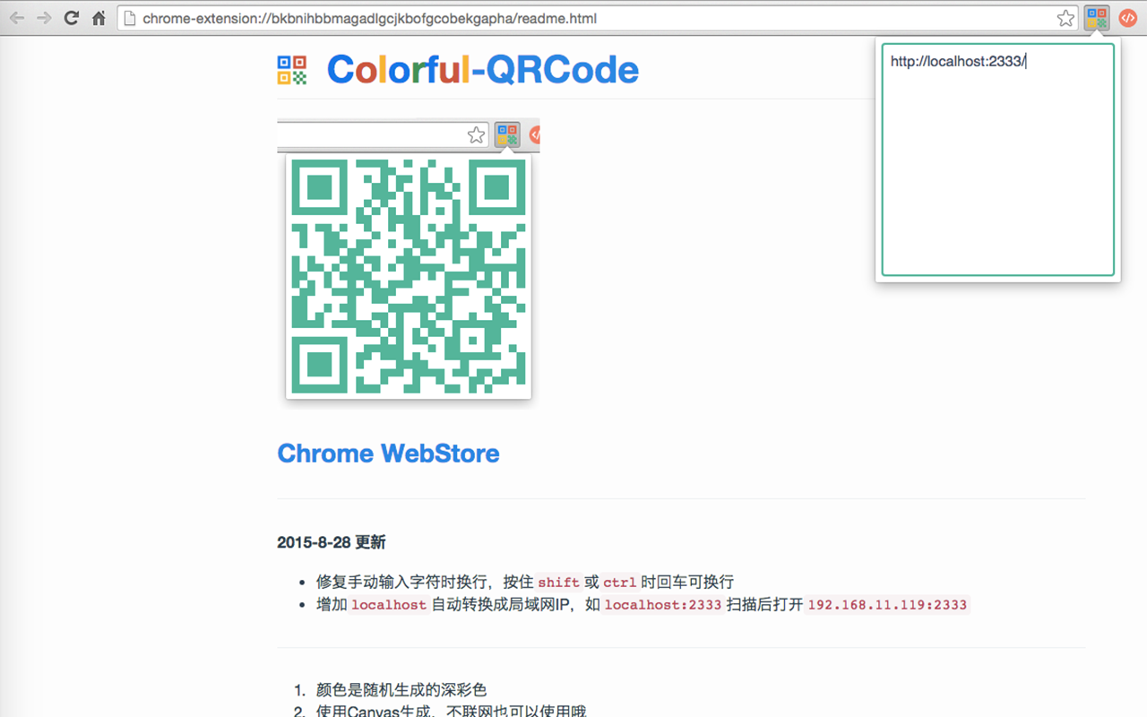Click the orange code extension icon
The width and height of the screenshot is (1147, 717).
(x=1128, y=18)
